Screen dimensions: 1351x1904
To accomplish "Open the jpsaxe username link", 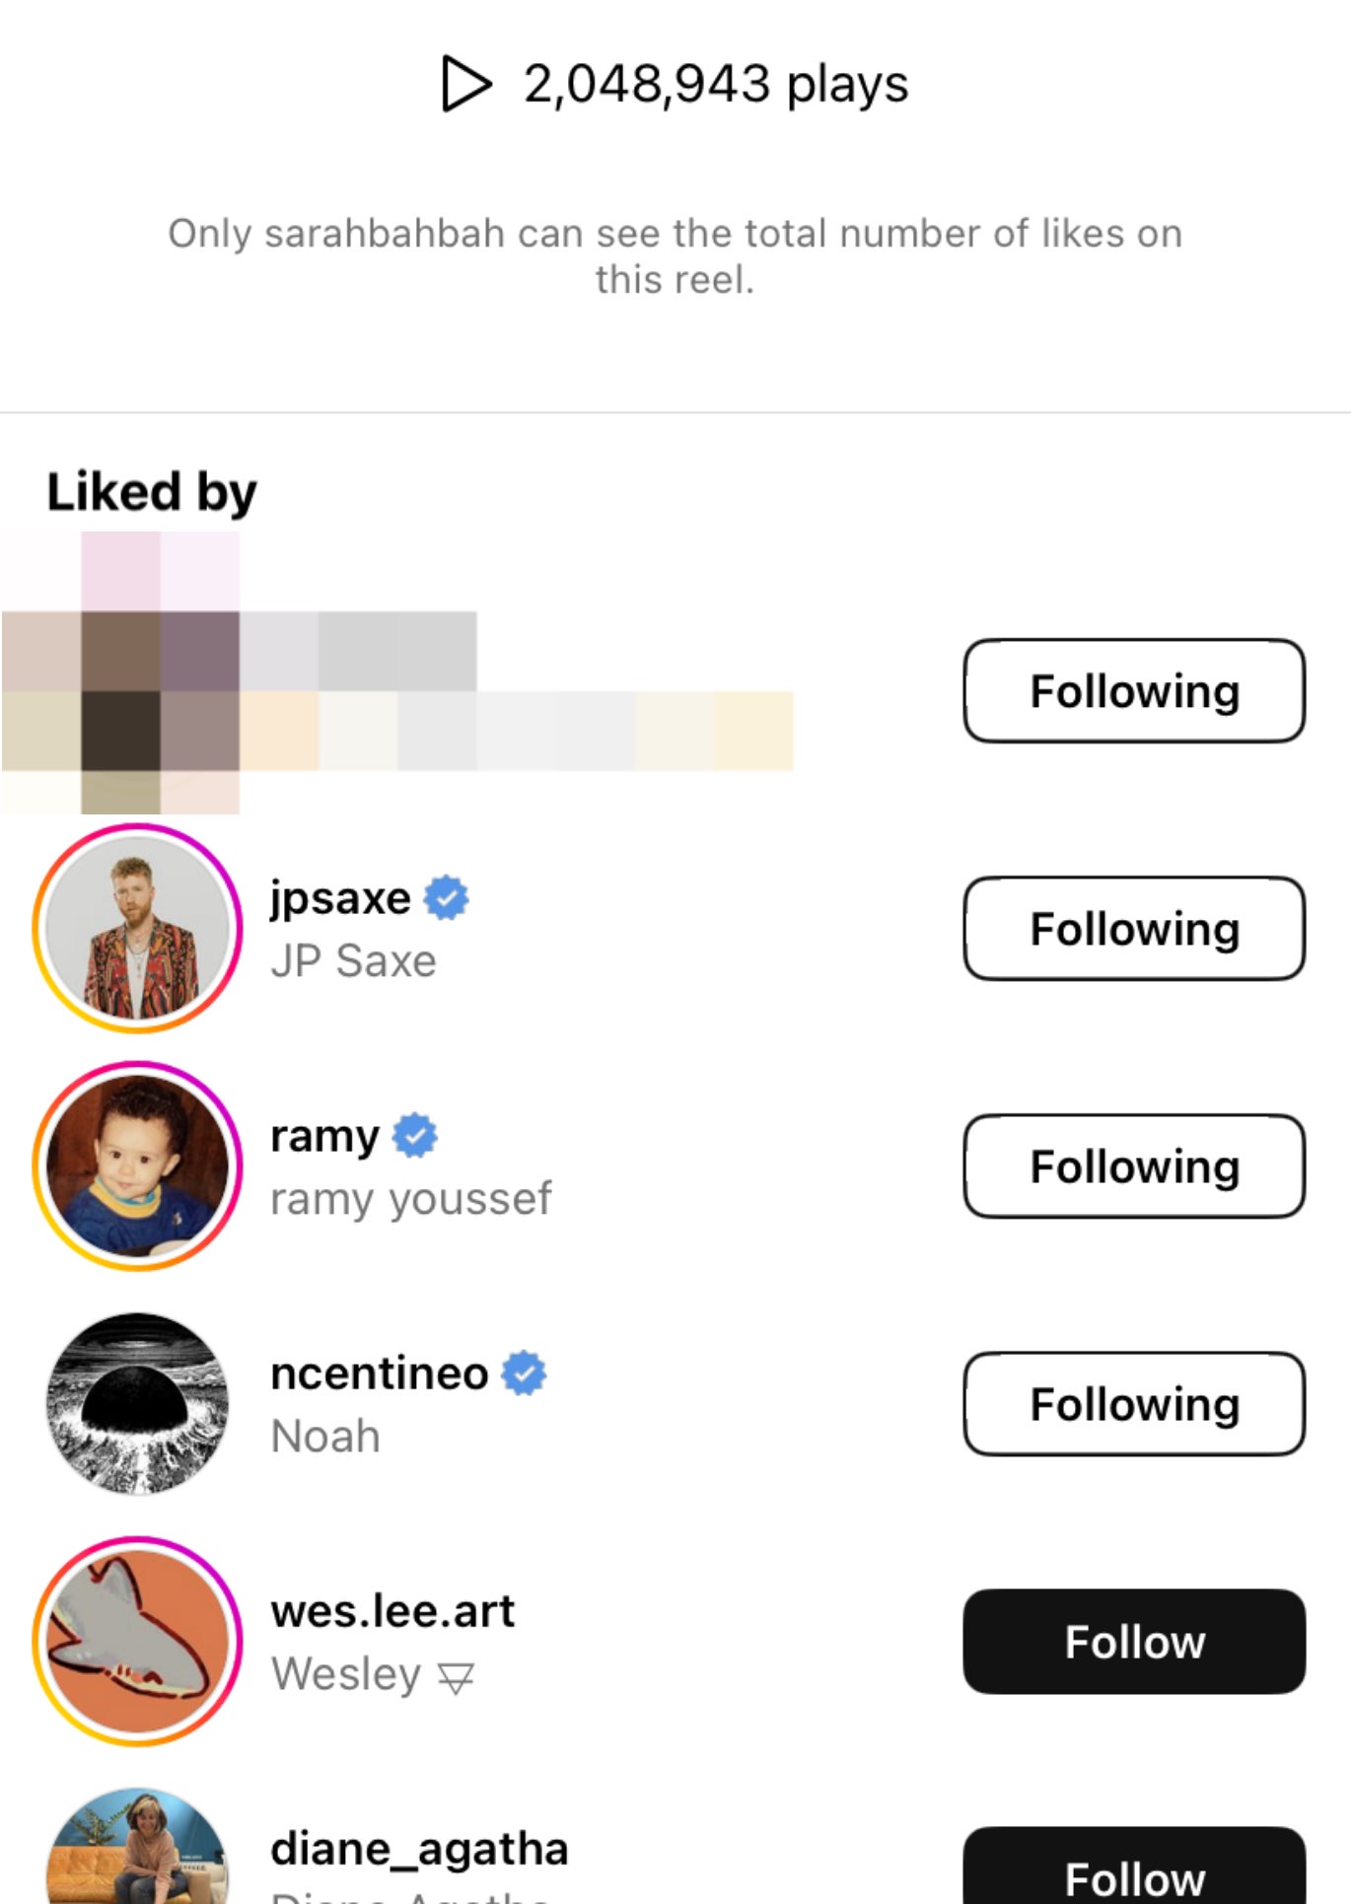I will click(340, 898).
